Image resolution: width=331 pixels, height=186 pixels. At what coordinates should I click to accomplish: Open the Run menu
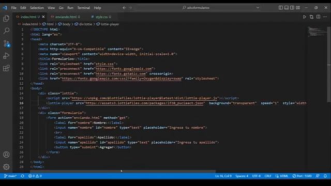coord(70,8)
